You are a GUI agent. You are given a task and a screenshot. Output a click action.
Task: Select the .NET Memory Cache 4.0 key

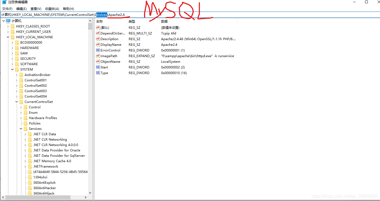tap(52, 161)
